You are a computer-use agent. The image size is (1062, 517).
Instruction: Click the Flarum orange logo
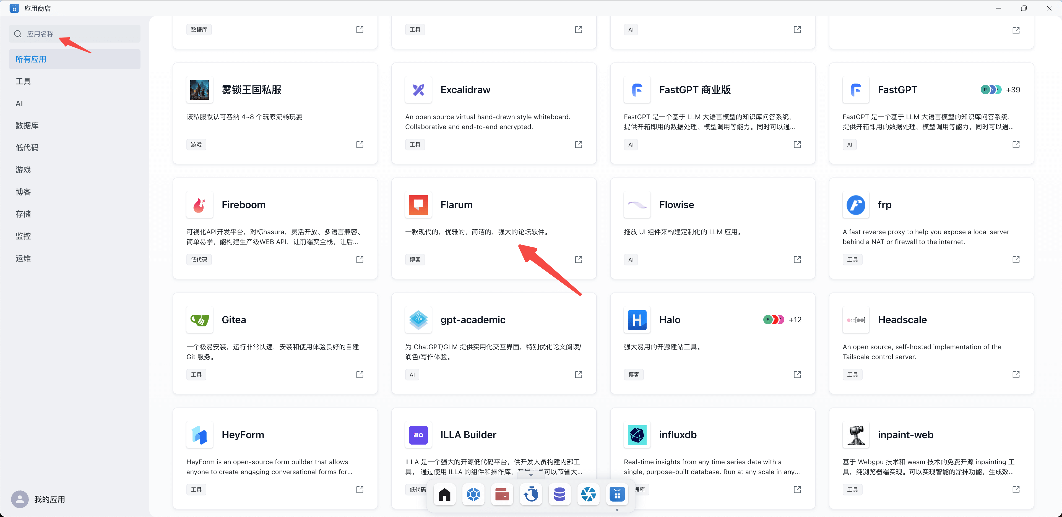tap(418, 205)
